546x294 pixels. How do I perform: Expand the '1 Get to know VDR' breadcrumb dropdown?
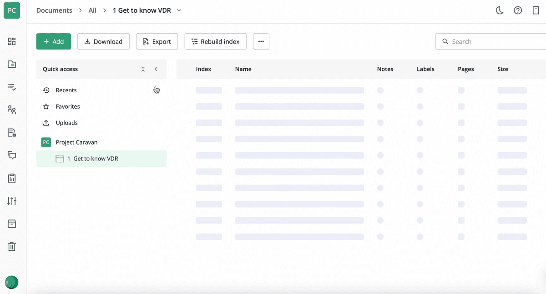(179, 10)
